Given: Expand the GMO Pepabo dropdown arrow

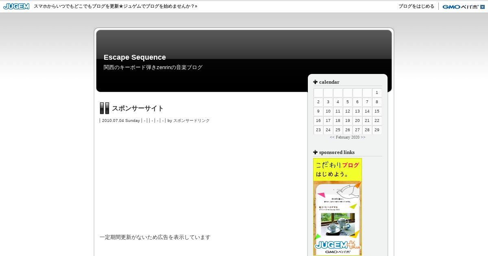Looking at the screenshot, I should coord(482,7).
